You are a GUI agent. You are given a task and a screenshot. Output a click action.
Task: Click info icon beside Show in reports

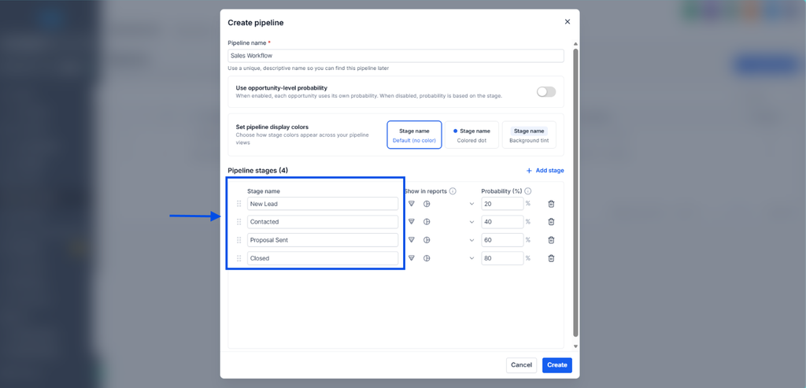[x=453, y=191]
